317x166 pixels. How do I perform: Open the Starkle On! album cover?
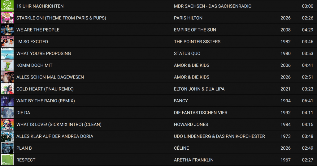tap(7, 18)
